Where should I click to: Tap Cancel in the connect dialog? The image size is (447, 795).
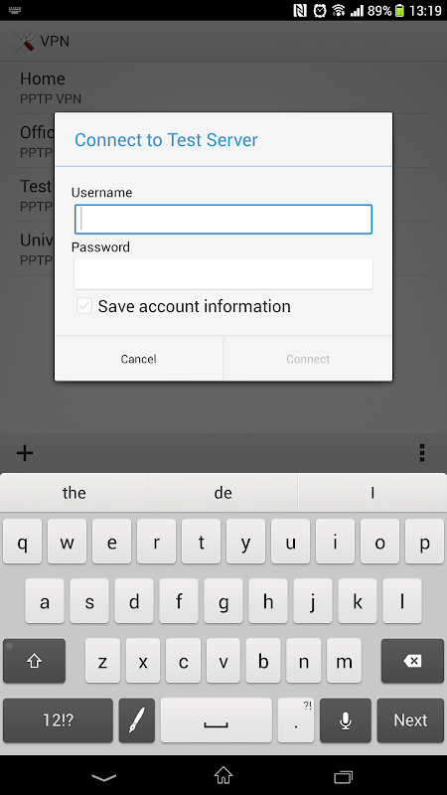pyautogui.click(x=138, y=359)
